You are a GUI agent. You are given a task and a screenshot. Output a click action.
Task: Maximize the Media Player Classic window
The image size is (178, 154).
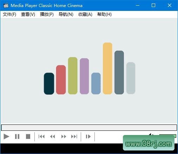153,5
